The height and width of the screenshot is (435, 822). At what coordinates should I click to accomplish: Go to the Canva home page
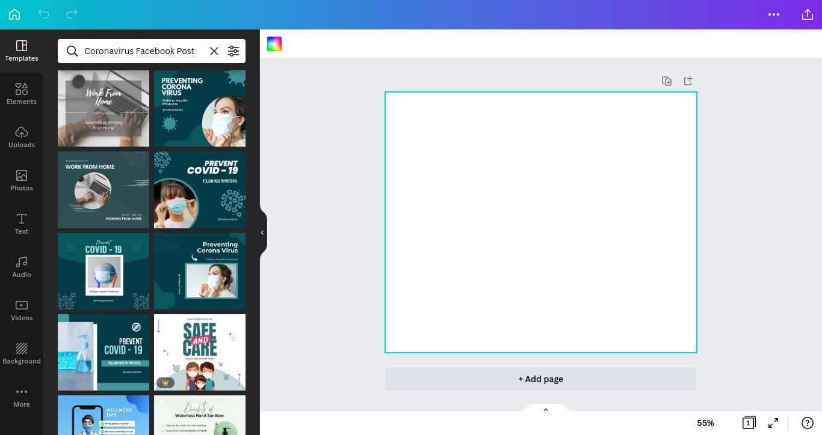pyautogui.click(x=14, y=14)
